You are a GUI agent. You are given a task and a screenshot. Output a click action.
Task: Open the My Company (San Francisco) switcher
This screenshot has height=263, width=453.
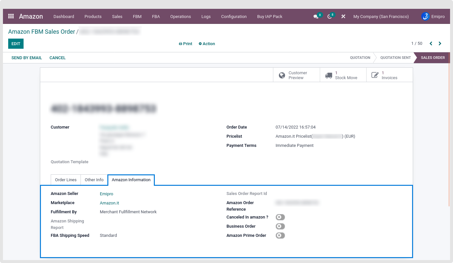tap(381, 16)
